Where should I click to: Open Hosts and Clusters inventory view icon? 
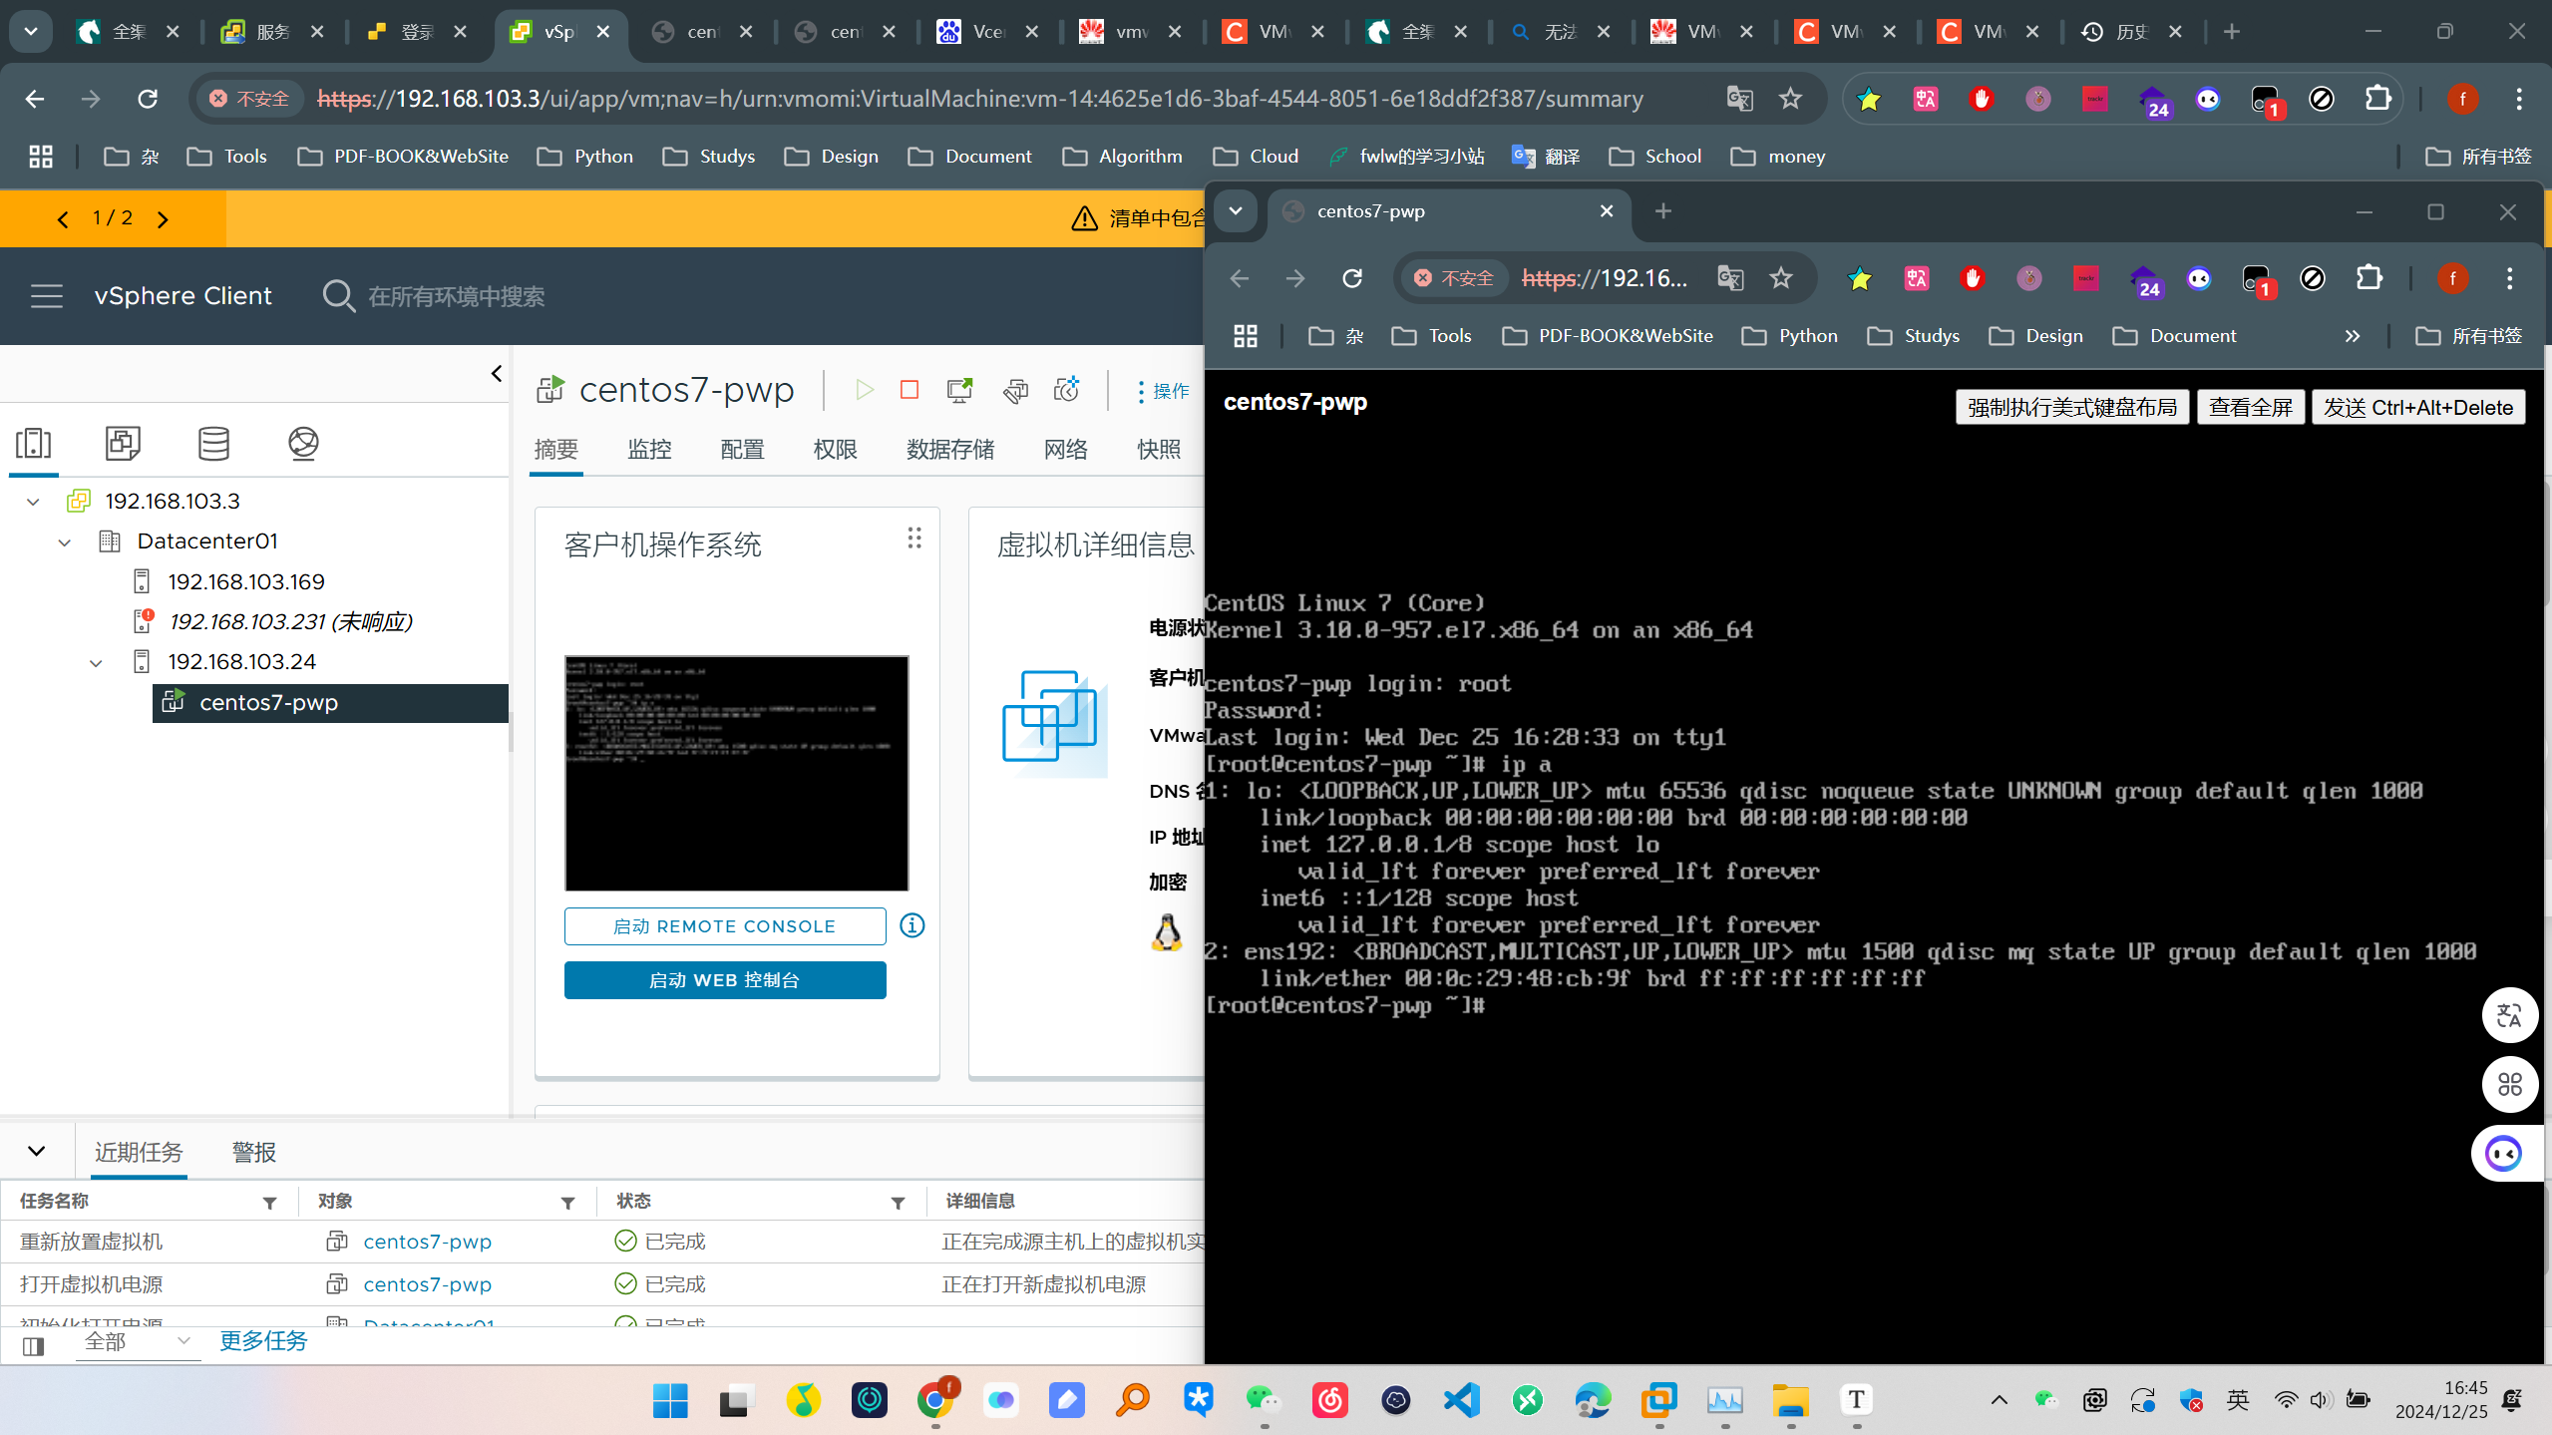pyautogui.click(x=33, y=443)
